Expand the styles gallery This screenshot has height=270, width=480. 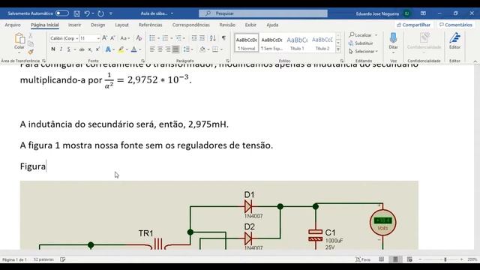click(x=338, y=49)
